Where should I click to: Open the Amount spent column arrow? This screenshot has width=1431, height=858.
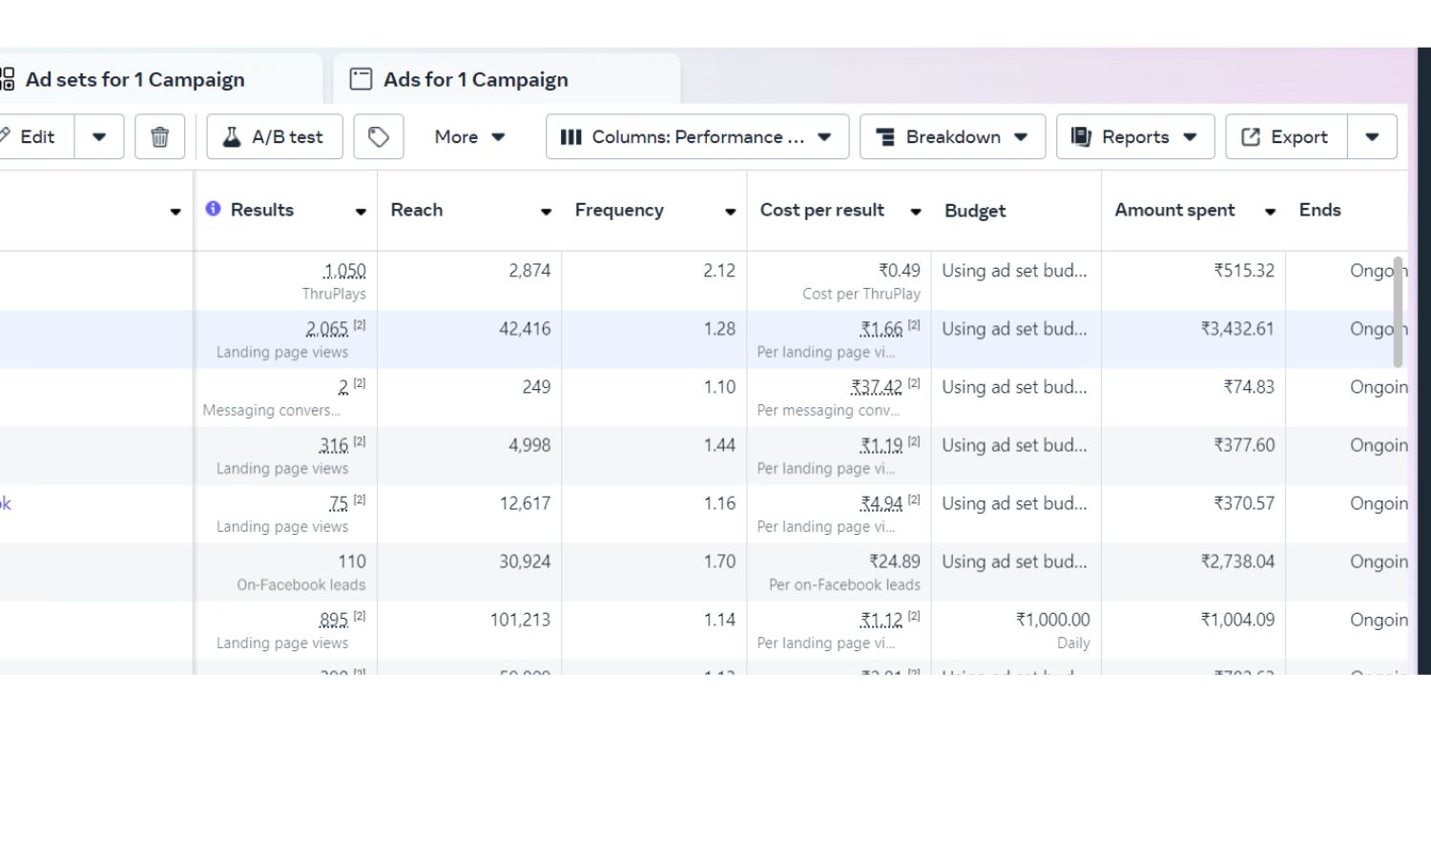(x=1270, y=212)
